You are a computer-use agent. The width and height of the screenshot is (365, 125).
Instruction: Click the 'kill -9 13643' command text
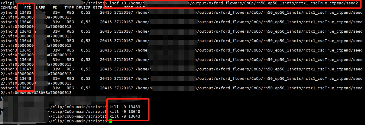pyautogui.click(x=125, y=116)
